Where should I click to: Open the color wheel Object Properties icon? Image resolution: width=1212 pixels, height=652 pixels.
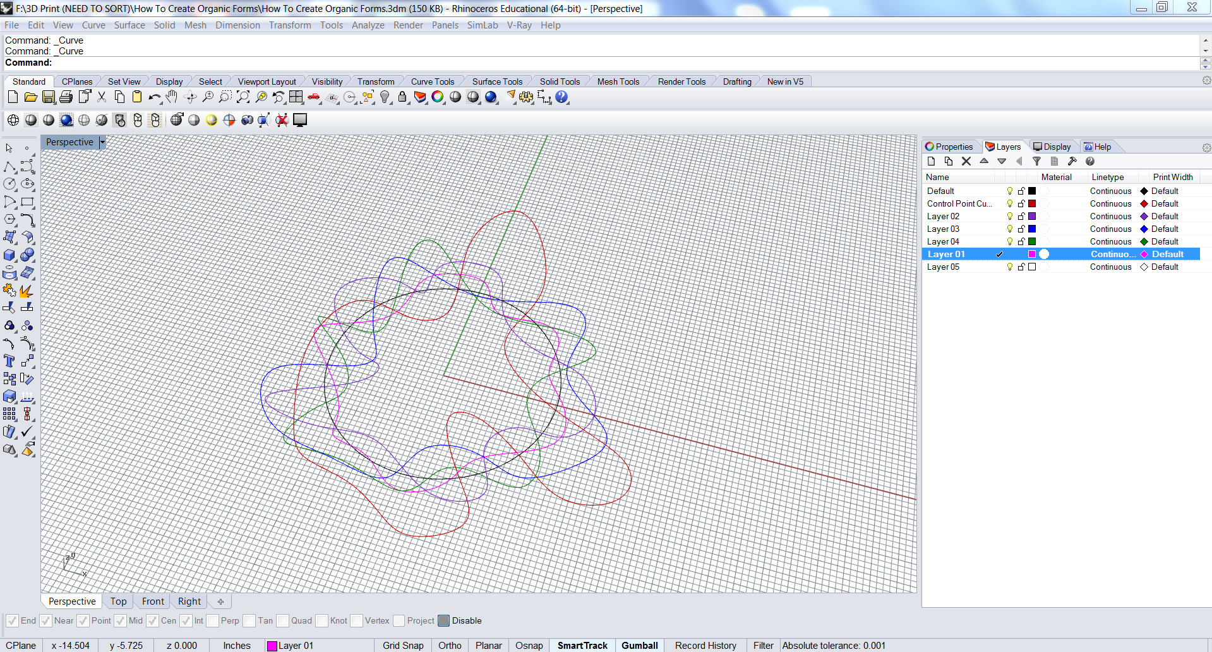click(x=438, y=97)
